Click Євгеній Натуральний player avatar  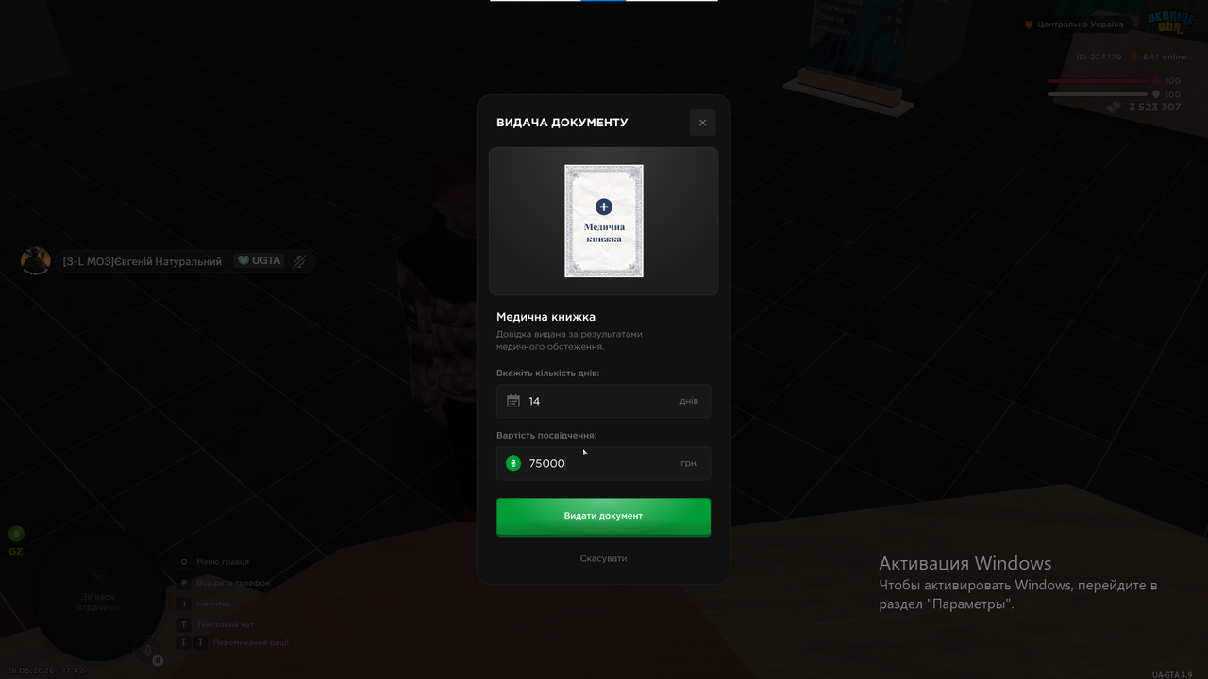(36, 261)
